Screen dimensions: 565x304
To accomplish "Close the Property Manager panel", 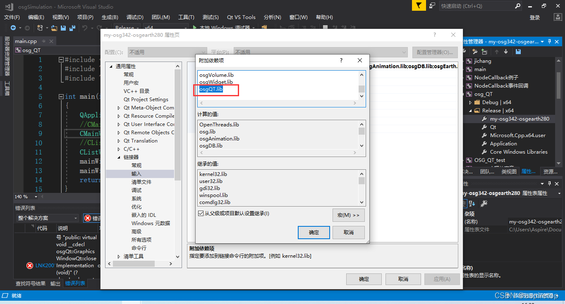I will (x=557, y=42).
